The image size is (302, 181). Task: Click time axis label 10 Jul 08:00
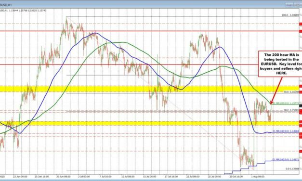[x=128, y=176]
